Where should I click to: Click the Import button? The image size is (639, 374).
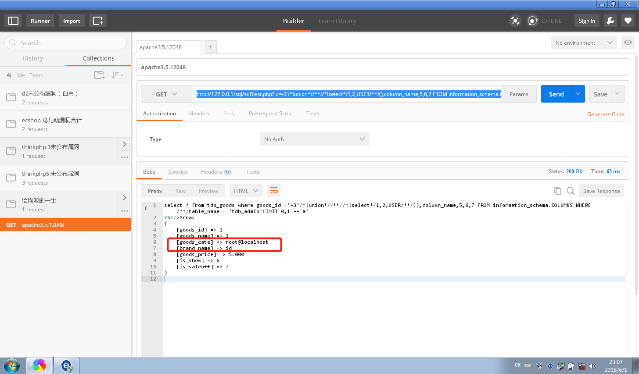(x=72, y=21)
